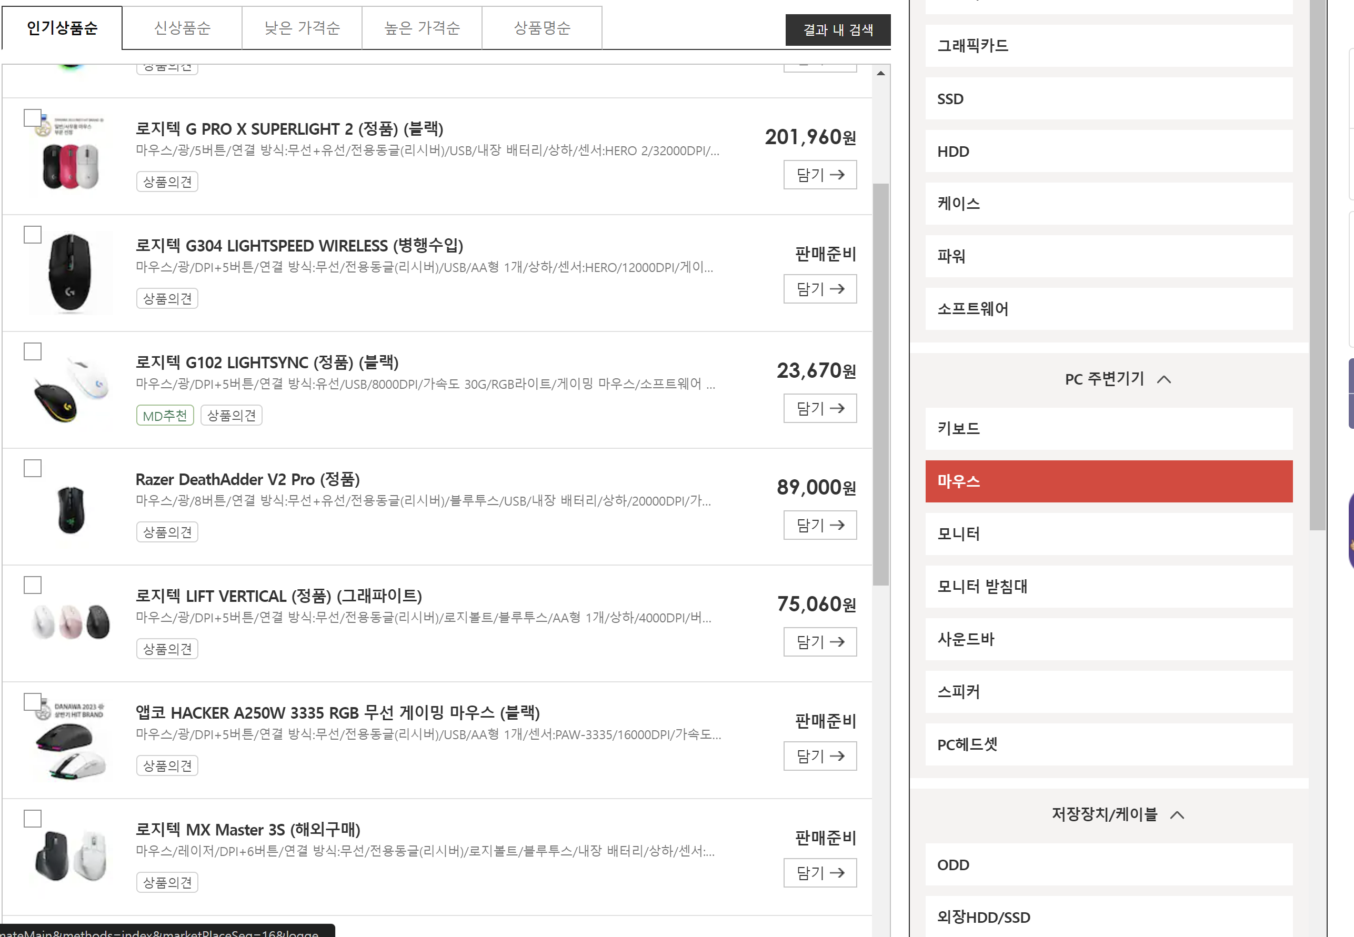The image size is (1354, 937).
Task: Switch to the 신상품순 sort tab
Action: click(182, 28)
